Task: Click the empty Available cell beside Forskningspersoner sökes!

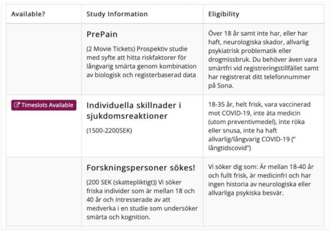Action: (44, 192)
